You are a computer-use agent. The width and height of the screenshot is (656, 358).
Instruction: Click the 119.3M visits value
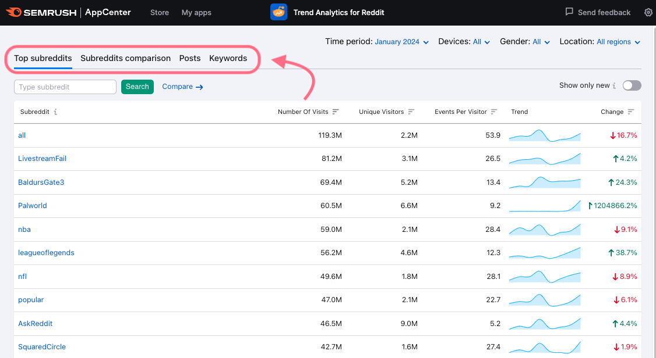tap(330, 135)
